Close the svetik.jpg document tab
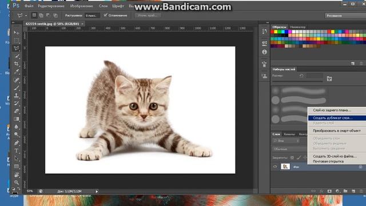The height and width of the screenshot is (206, 366). (82, 24)
